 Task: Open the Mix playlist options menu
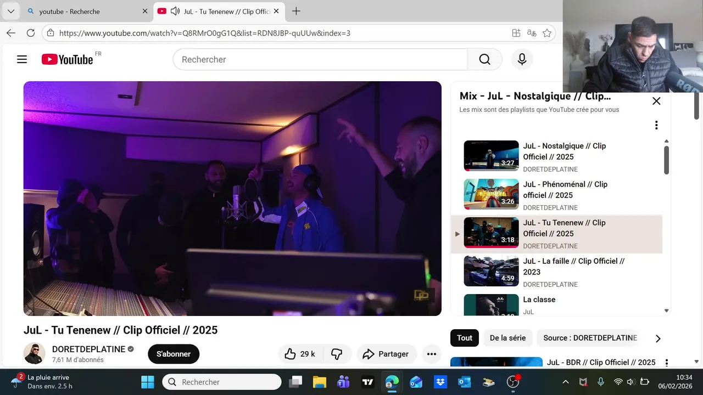coord(656,125)
